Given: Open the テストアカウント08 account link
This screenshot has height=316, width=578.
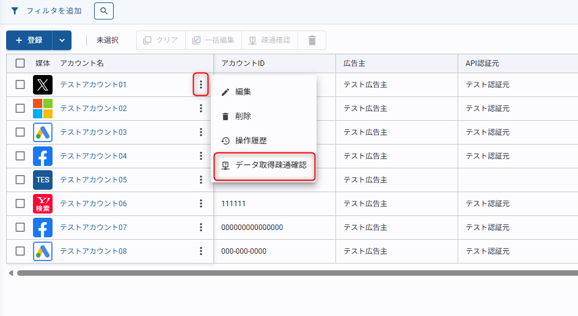Looking at the screenshot, I should coord(93,251).
